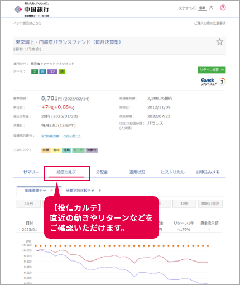Image resolution: width=240 pixels, height=285 pixels.
Task: Set text size to 大
Action: (211, 8)
